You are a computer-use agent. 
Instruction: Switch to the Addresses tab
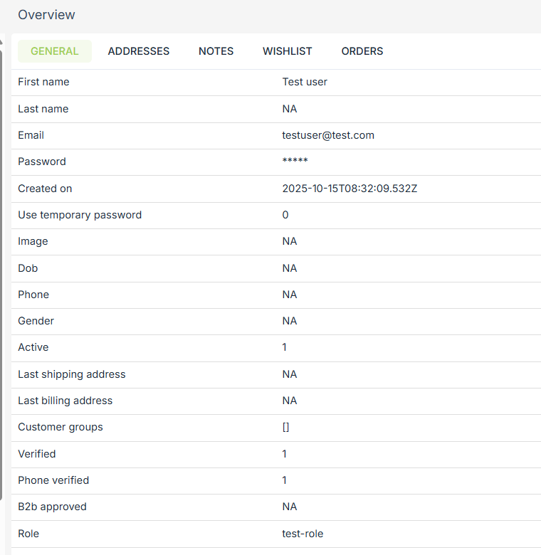point(139,51)
